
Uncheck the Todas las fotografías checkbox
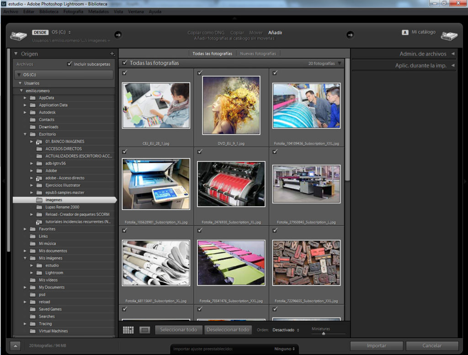click(x=125, y=63)
